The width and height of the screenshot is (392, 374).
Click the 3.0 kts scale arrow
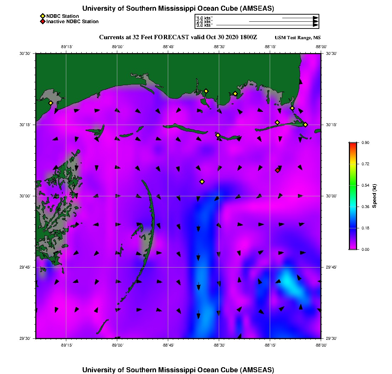267,25
